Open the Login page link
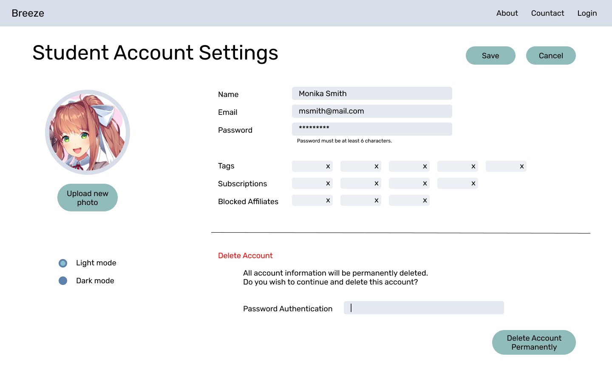 (x=587, y=13)
